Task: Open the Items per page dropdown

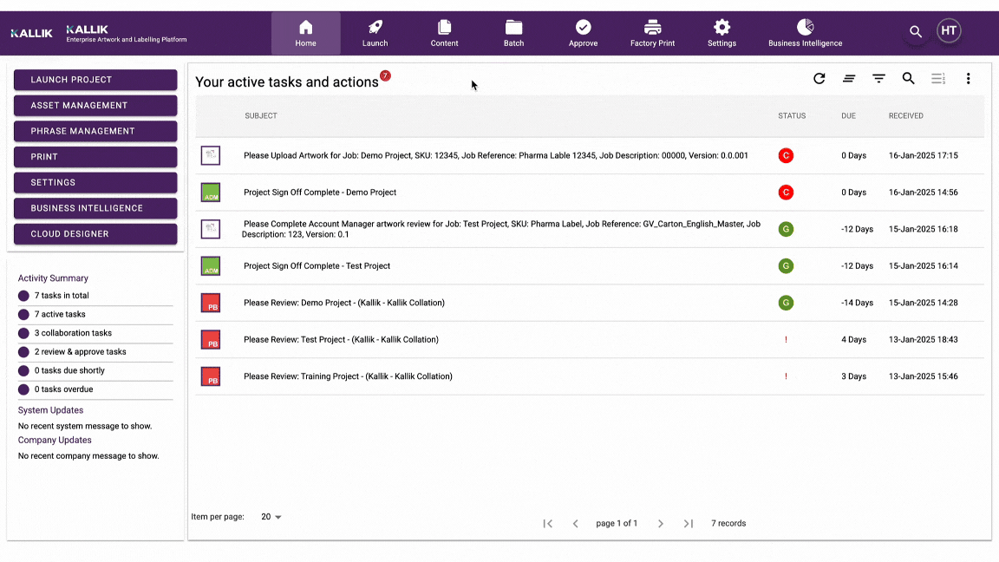Action: pos(271,516)
